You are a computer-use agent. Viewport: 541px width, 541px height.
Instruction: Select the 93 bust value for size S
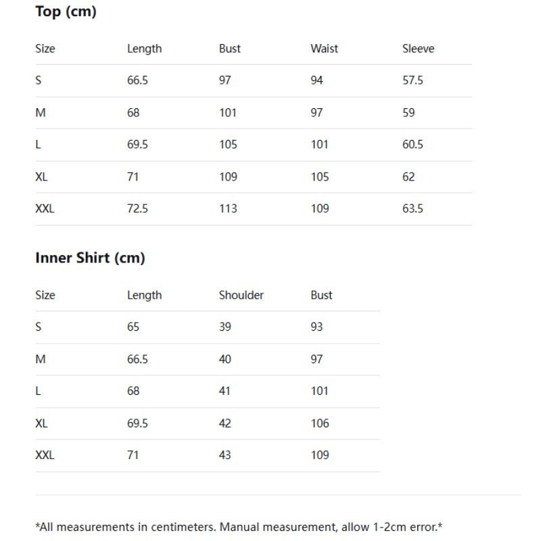pos(316,327)
